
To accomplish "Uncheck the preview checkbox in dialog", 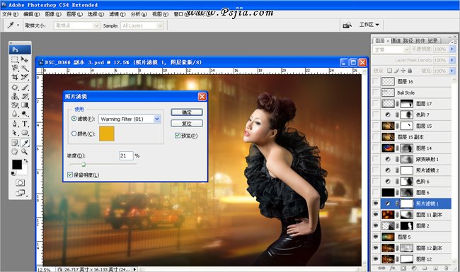I will coord(178,136).
